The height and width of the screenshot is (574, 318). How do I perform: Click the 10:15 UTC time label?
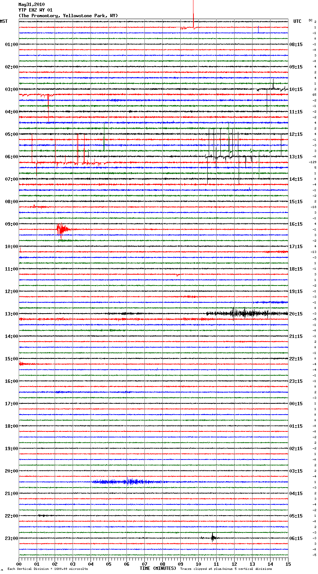click(x=296, y=89)
